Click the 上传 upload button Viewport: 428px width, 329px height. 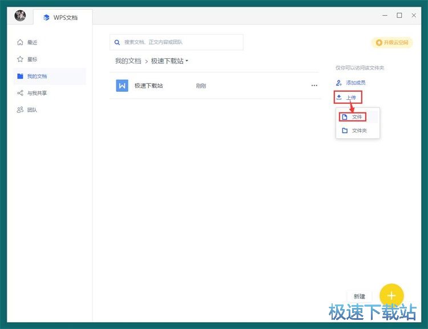pyautogui.click(x=348, y=97)
